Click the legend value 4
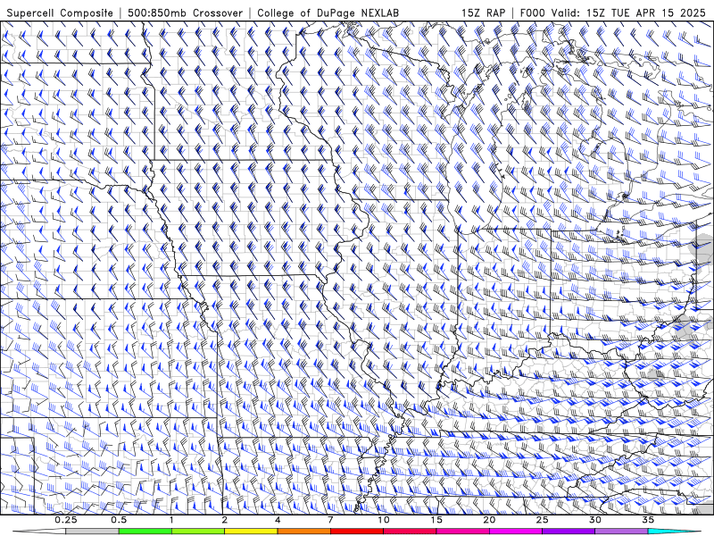The width and height of the screenshot is (714, 536). pyautogui.click(x=278, y=520)
